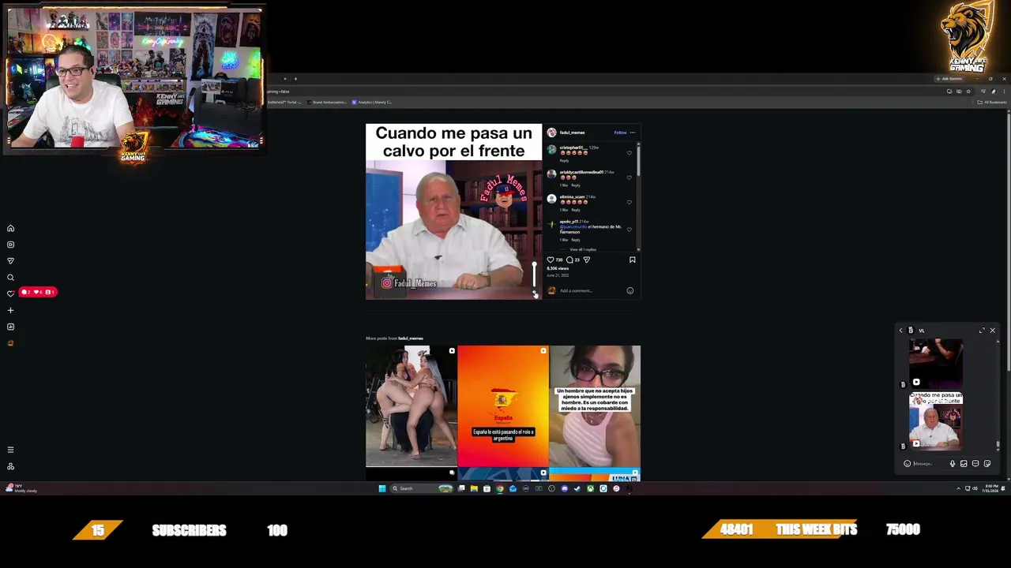The width and height of the screenshot is (1011, 568).
Task: Open the Battlefield Portal bookmark
Action: pyautogui.click(x=284, y=102)
